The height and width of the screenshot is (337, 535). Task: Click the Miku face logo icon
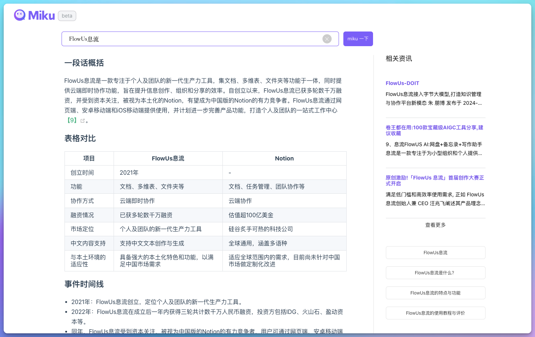[x=20, y=15]
